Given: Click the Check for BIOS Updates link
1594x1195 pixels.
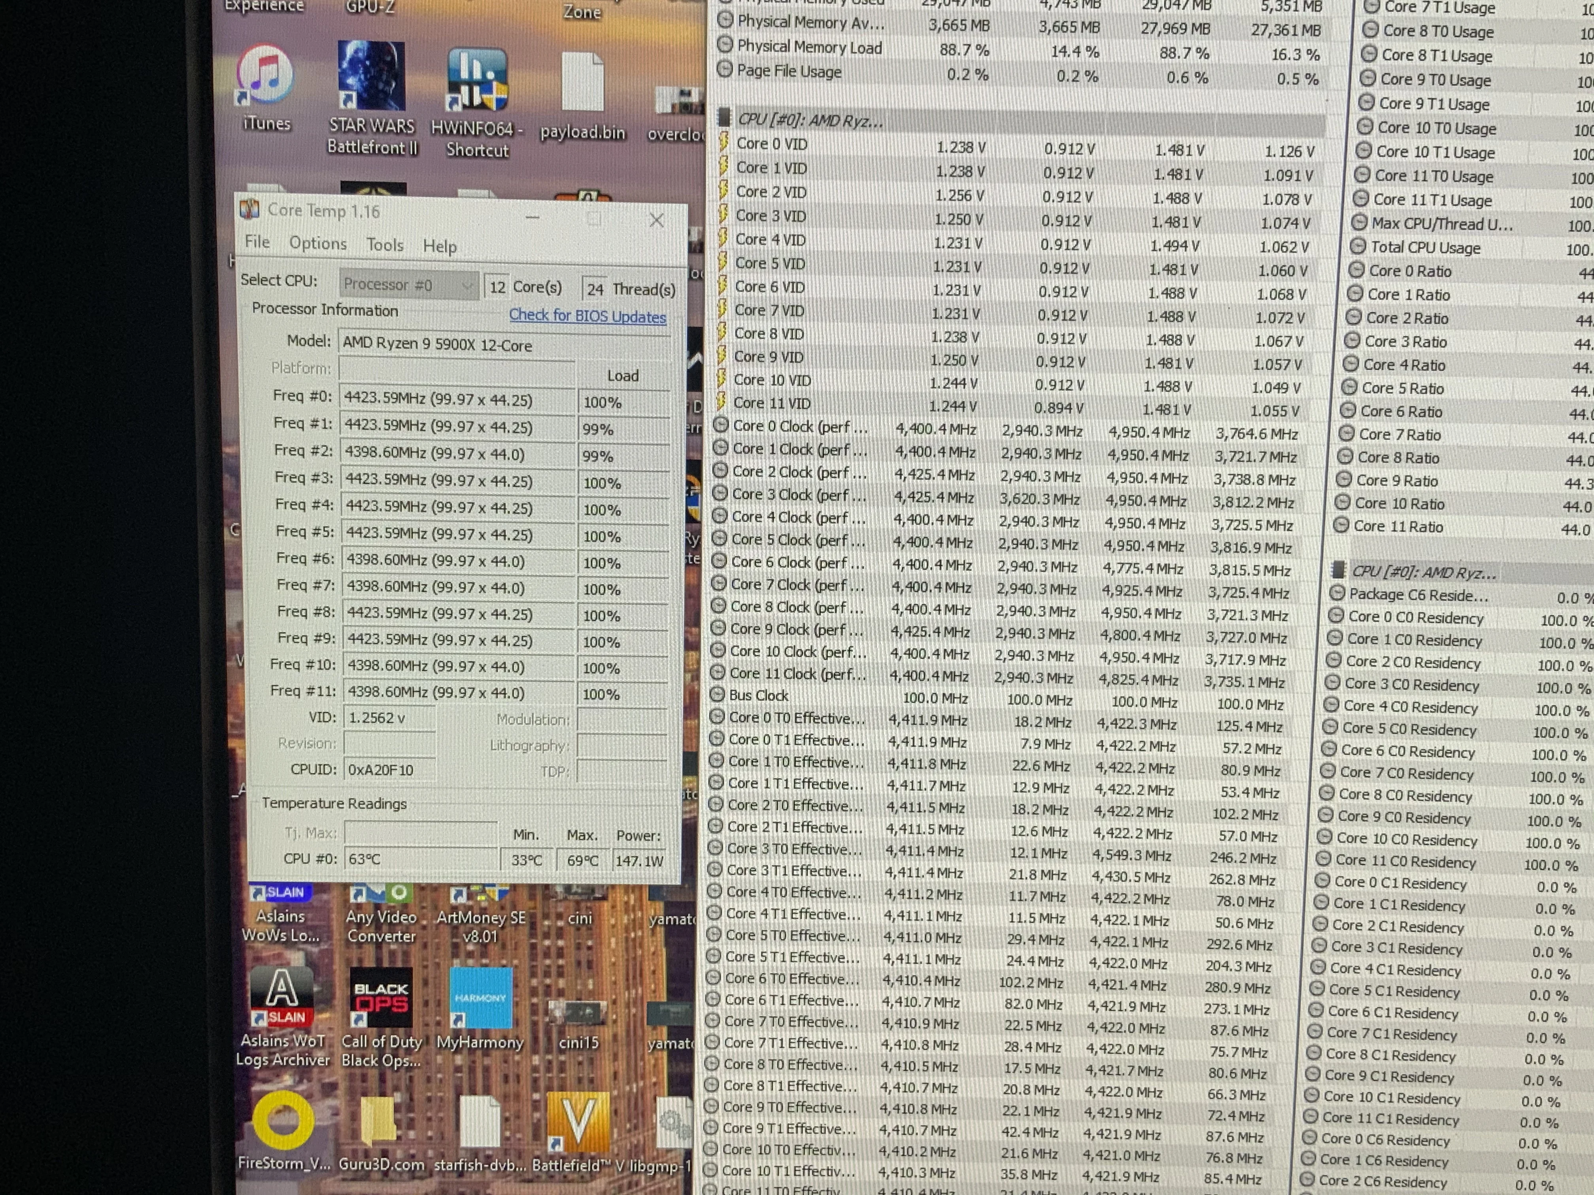Looking at the screenshot, I should [x=587, y=315].
